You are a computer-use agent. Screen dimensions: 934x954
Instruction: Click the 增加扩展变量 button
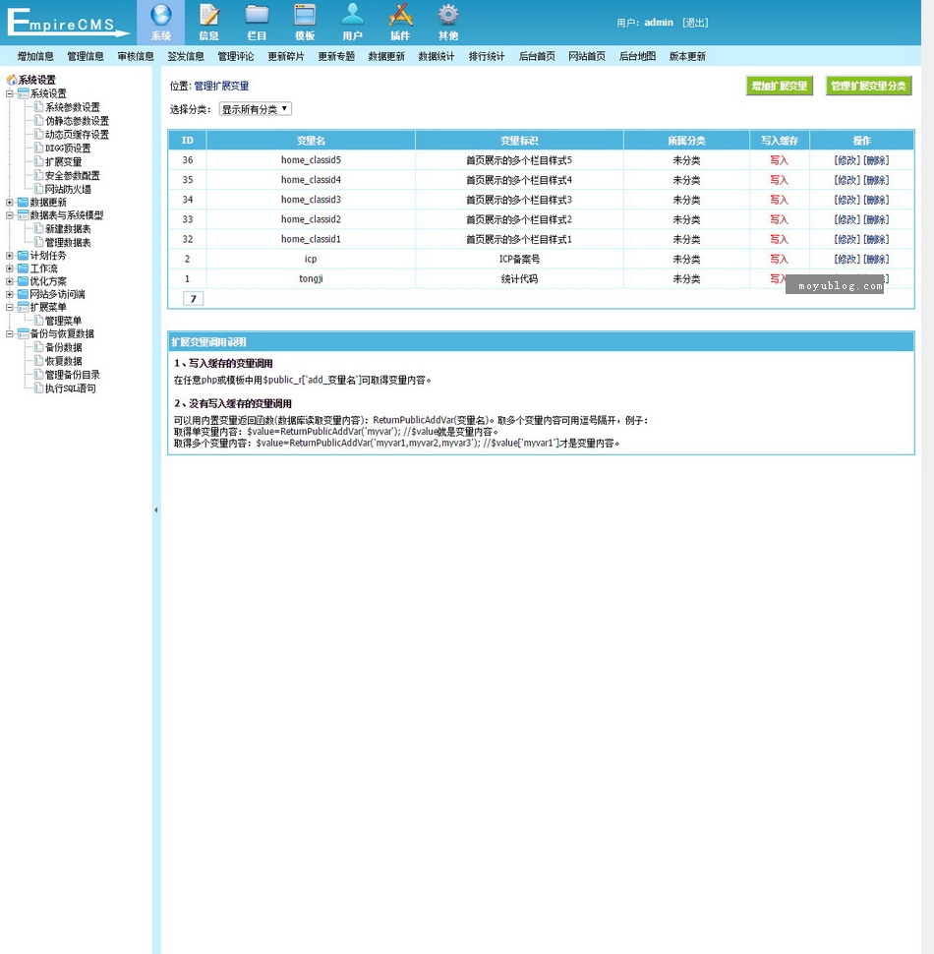coord(780,87)
